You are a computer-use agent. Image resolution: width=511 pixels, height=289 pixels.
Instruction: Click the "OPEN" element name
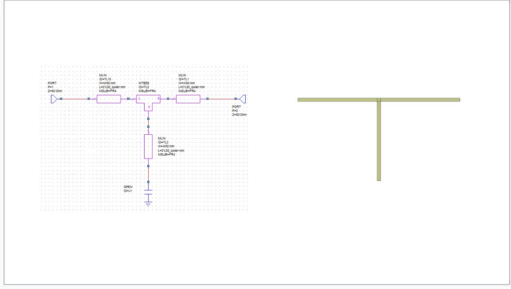click(128, 187)
